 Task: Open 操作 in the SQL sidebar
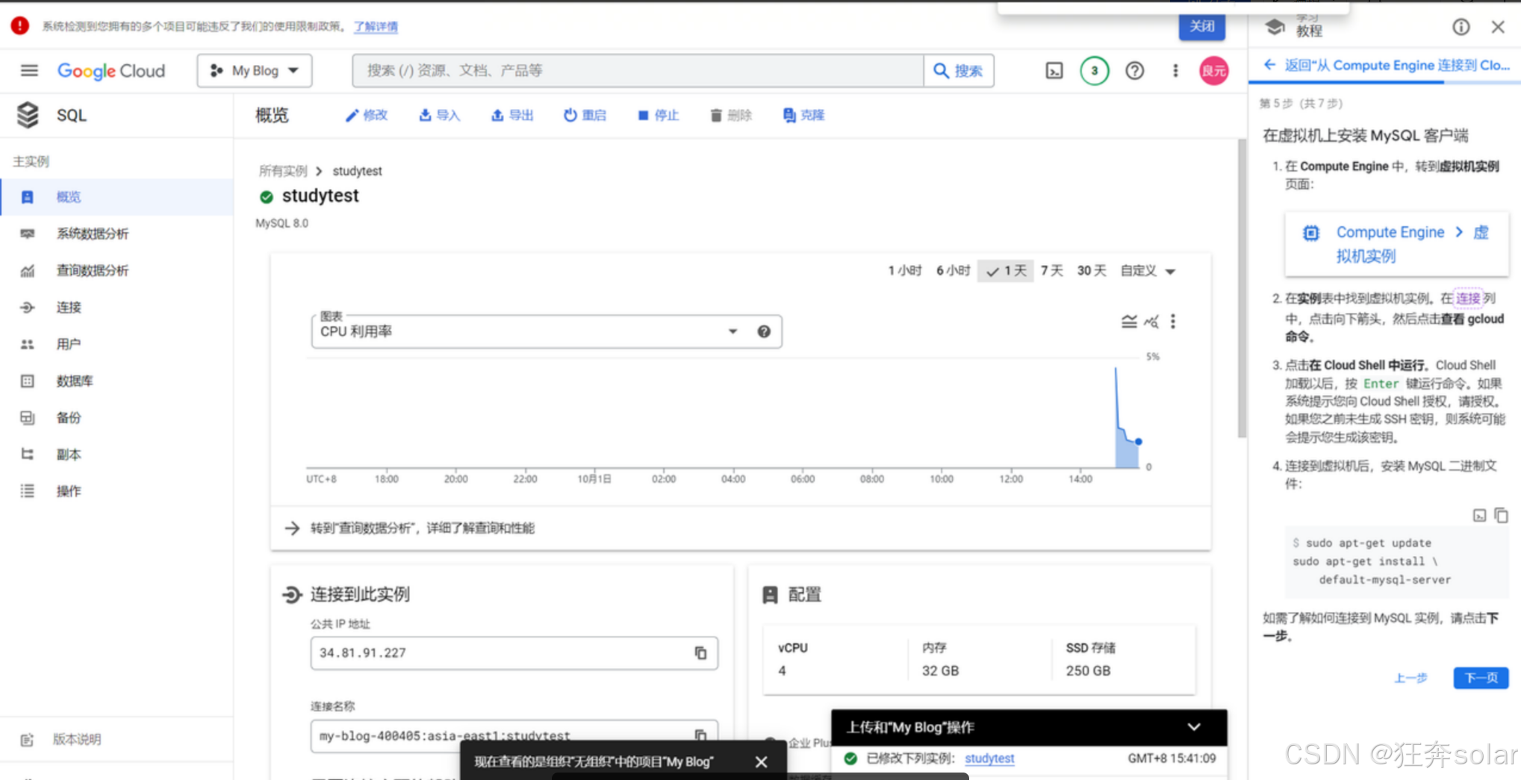coord(117,490)
